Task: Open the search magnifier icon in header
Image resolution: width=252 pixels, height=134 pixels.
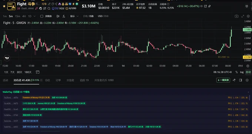Action: pos(49,9)
